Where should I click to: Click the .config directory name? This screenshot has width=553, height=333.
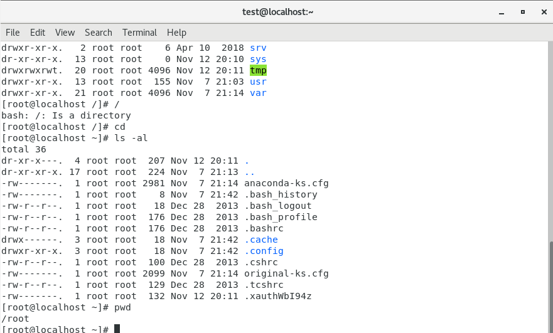[x=264, y=251]
